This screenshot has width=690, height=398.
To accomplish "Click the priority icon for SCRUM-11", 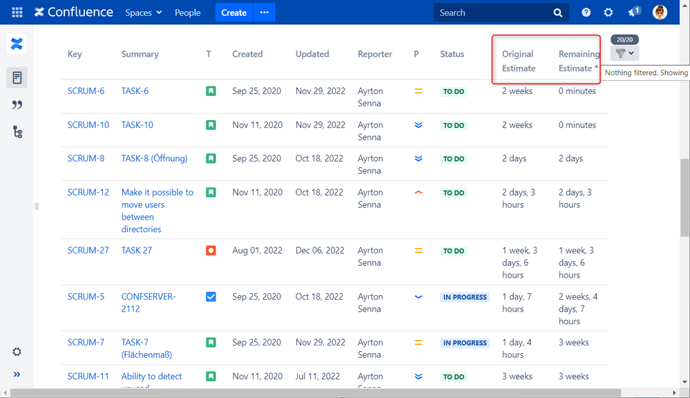I will pos(419,377).
